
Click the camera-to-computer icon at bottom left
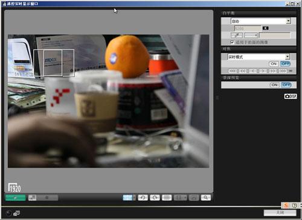(x=16, y=213)
